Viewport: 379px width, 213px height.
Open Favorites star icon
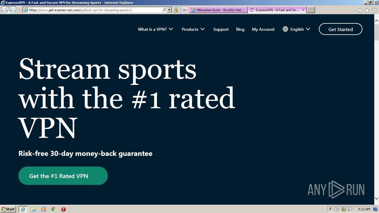tap(367, 10)
